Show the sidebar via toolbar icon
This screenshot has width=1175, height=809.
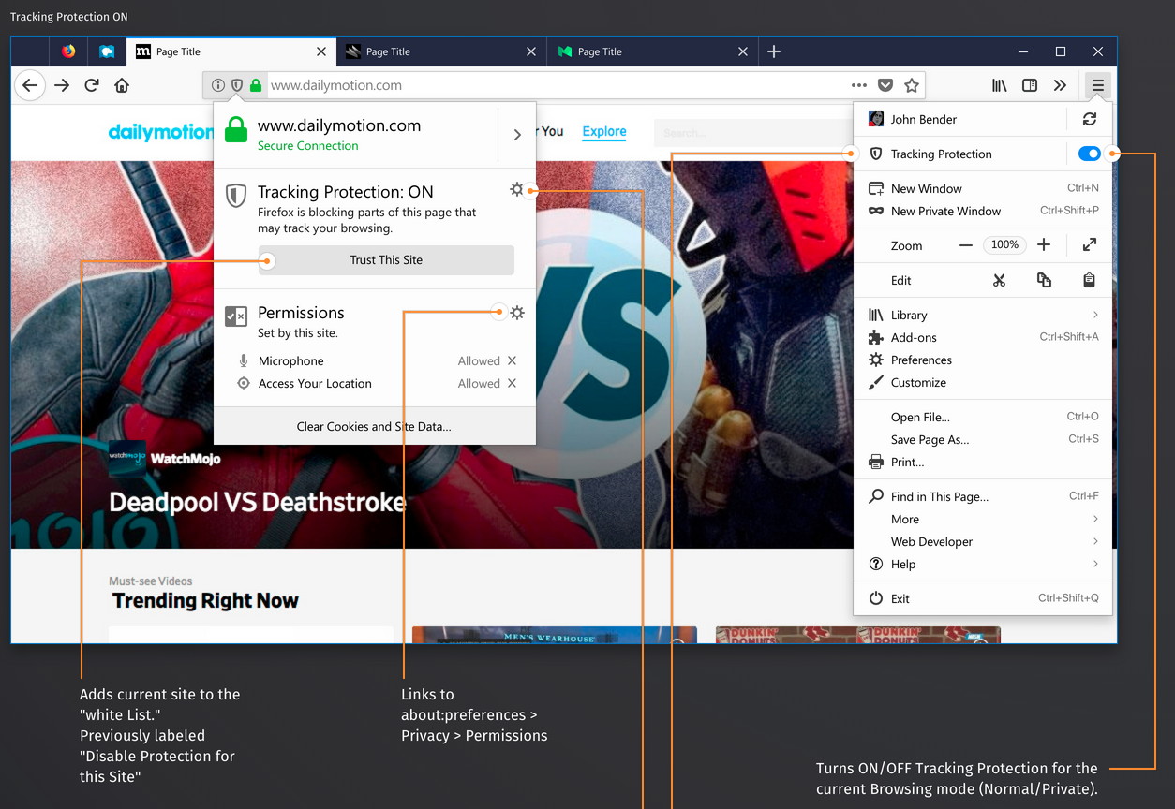pyautogui.click(x=1030, y=85)
